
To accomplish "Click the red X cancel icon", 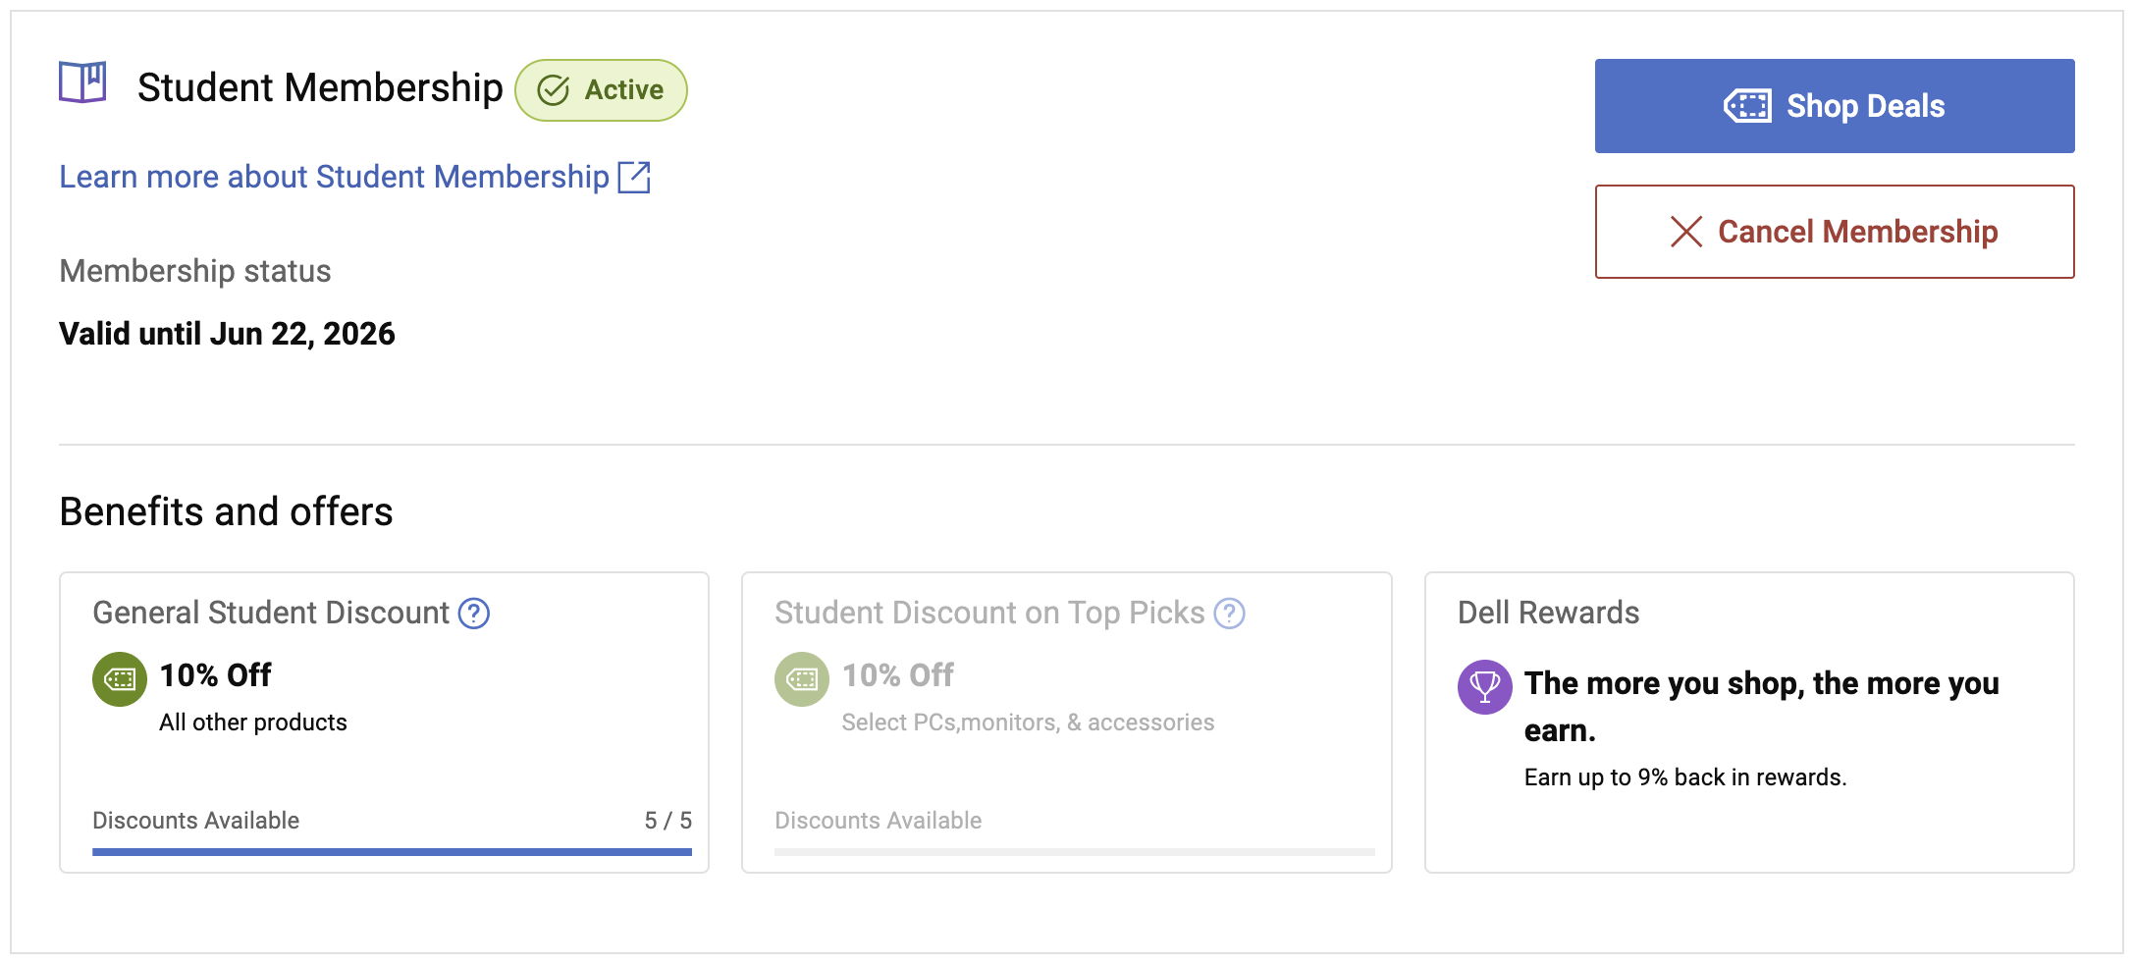I will pos(1686,232).
